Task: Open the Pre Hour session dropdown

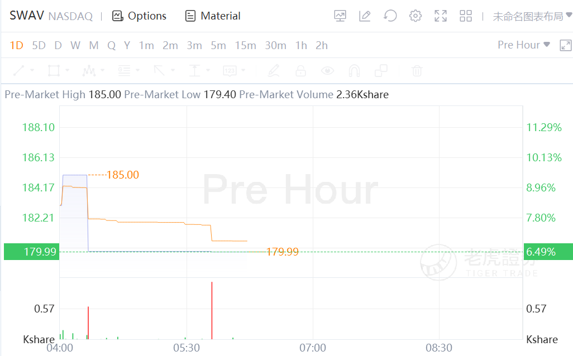Action: 523,45
